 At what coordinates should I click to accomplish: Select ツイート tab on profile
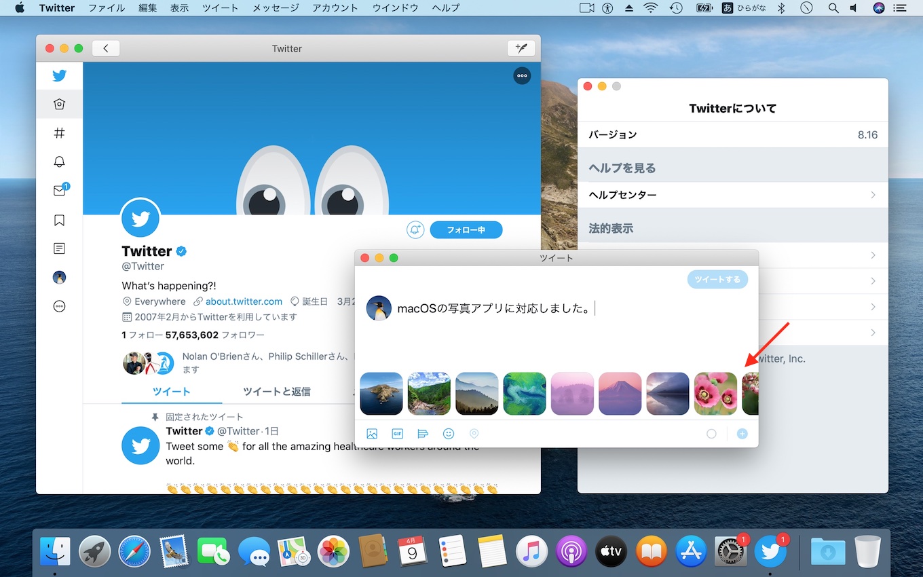(172, 392)
